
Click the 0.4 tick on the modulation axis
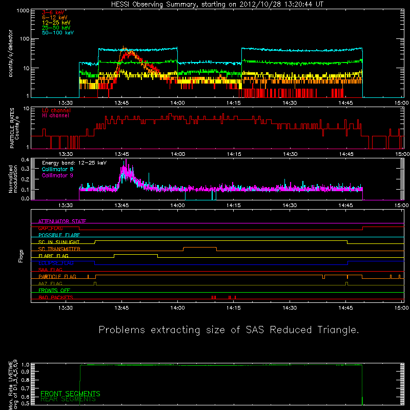[25, 159]
